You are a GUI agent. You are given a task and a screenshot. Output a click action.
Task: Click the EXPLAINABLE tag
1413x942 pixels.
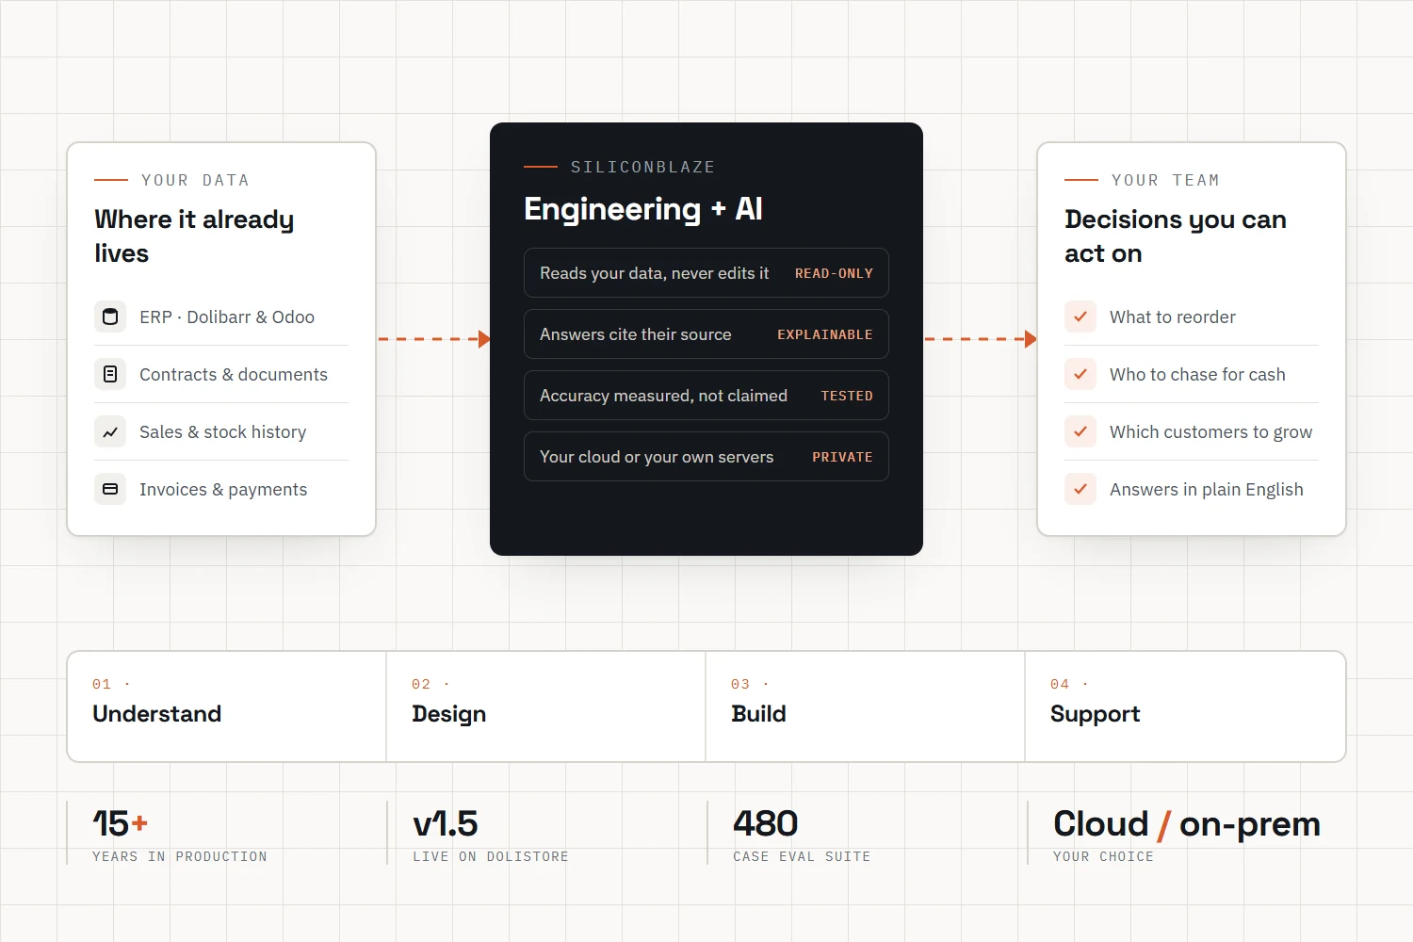point(825,334)
